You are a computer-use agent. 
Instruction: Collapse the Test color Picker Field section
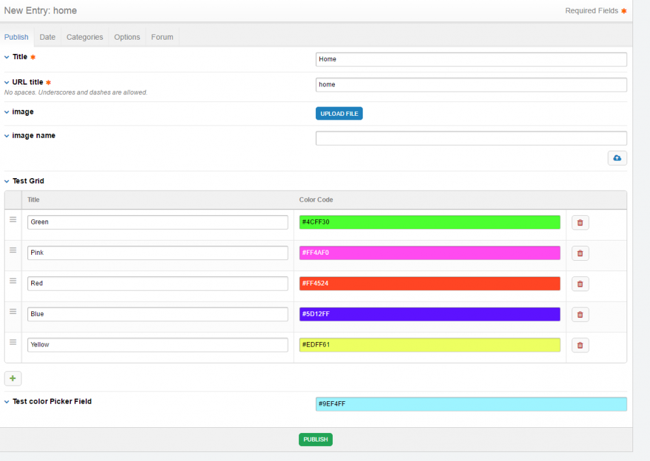(x=6, y=401)
